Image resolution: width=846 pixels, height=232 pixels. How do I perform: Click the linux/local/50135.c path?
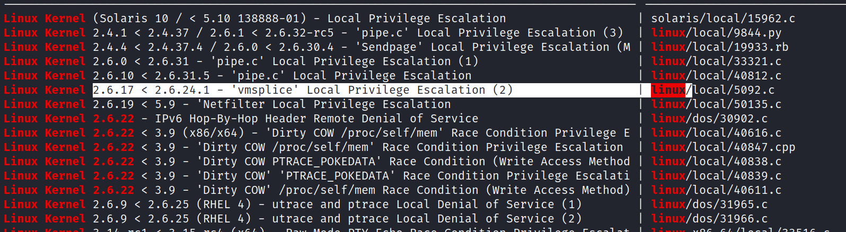coord(716,104)
